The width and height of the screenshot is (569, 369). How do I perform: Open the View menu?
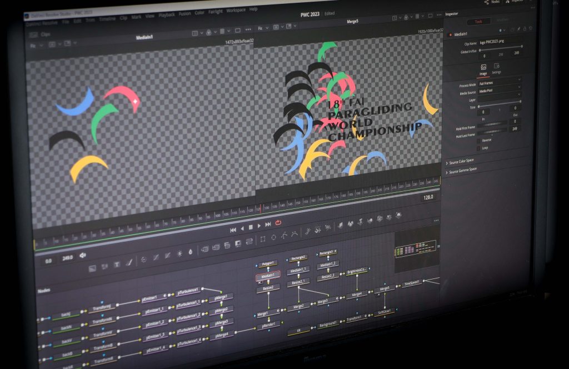150,16
